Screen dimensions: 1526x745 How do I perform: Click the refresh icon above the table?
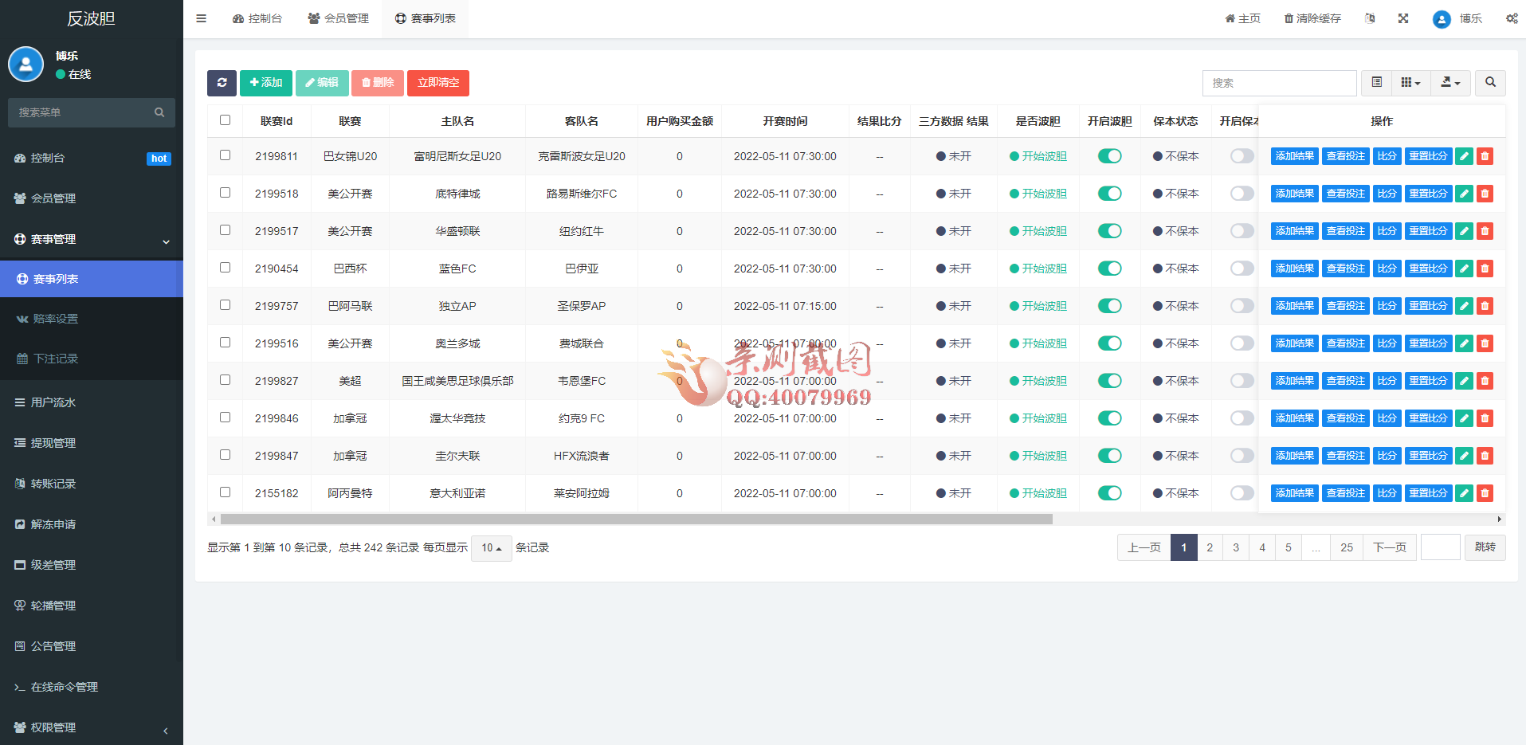pyautogui.click(x=222, y=83)
